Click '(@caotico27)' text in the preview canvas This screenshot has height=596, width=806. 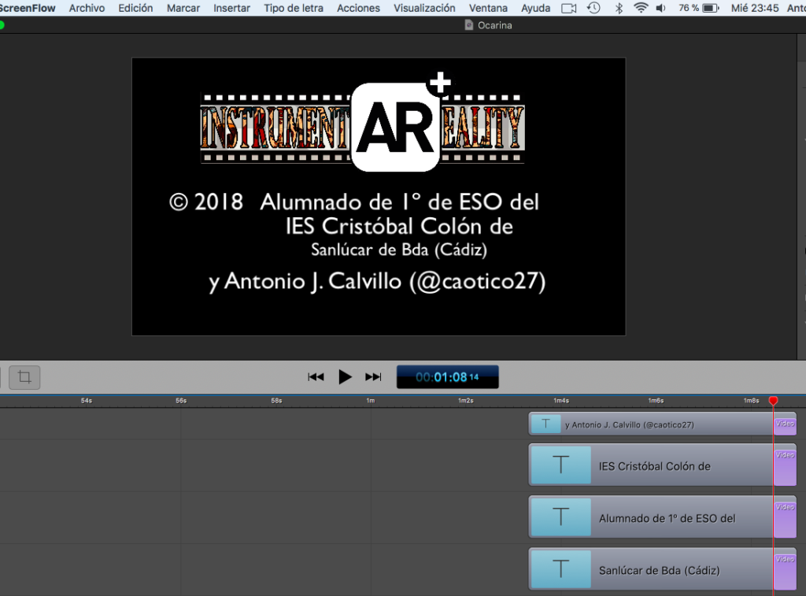(478, 281)
